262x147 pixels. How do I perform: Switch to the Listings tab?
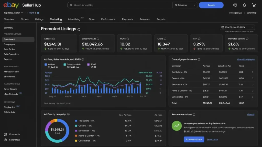39,19
